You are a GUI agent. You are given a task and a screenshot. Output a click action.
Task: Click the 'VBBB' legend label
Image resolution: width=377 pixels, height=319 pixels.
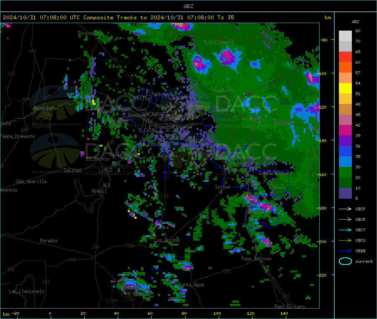click(360, 251)
